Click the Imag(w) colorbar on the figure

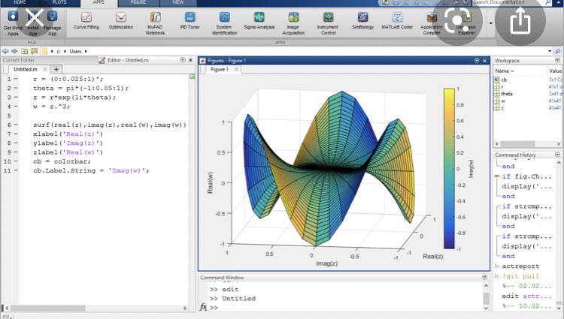(448, 168)
